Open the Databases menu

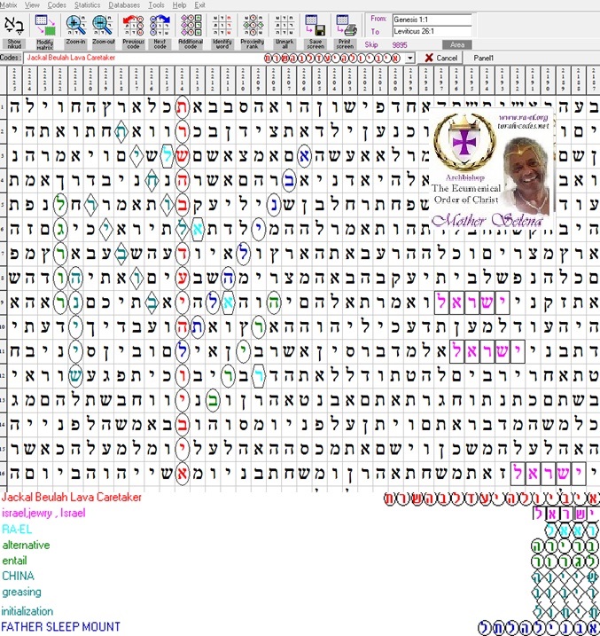click(x=124, y=4)
